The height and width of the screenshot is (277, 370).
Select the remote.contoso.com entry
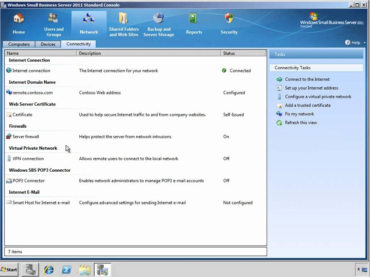click(32, 93)
